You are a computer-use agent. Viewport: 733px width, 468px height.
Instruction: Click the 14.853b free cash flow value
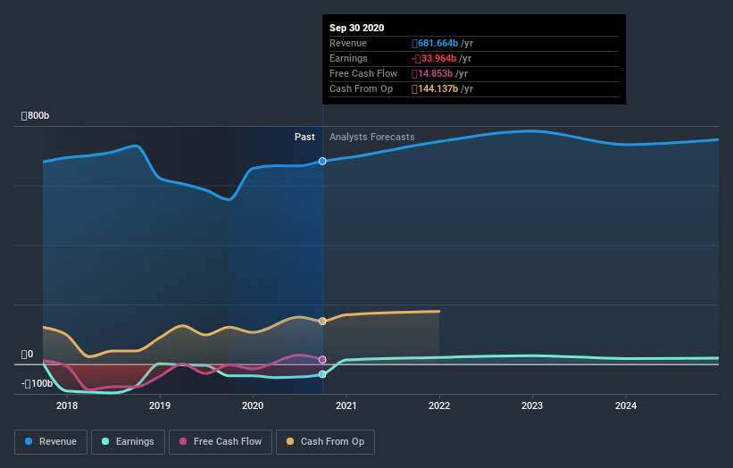tap(432, 74)
